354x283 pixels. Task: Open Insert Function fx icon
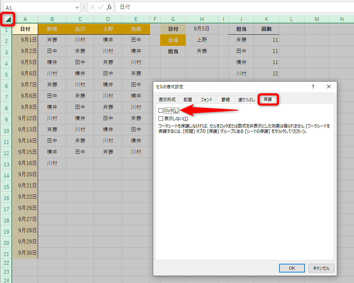109,7
